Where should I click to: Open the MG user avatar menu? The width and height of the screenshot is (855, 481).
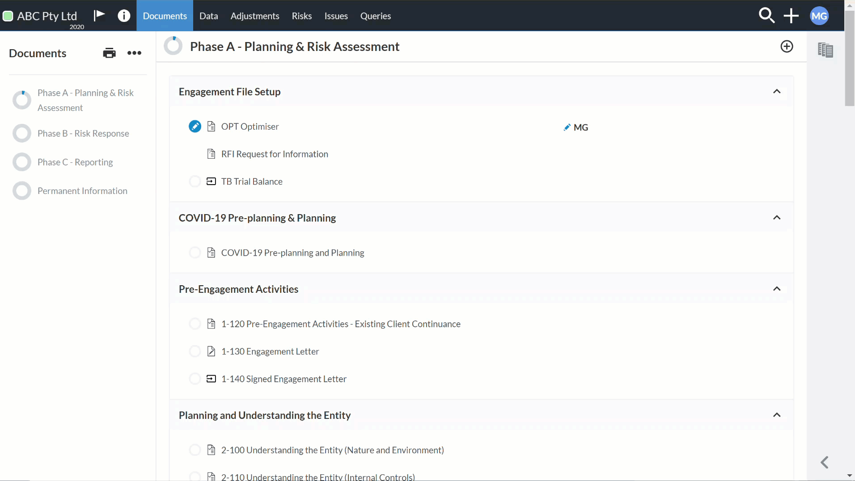(x=819, y=16)
